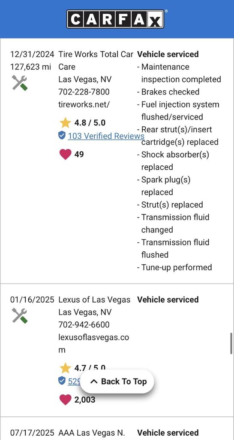Tap the Back To Top button
The image size is (234, 440).
(117, 382)
